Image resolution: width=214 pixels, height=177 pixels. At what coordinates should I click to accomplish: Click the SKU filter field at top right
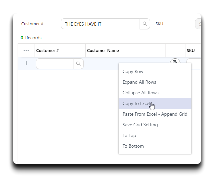[x=198, y=24]
